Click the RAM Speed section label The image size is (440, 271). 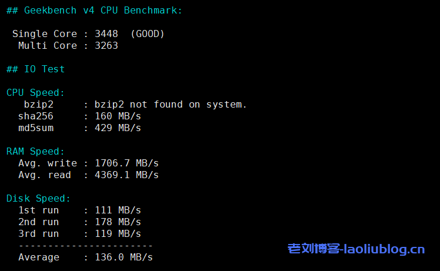coord(35,152)
